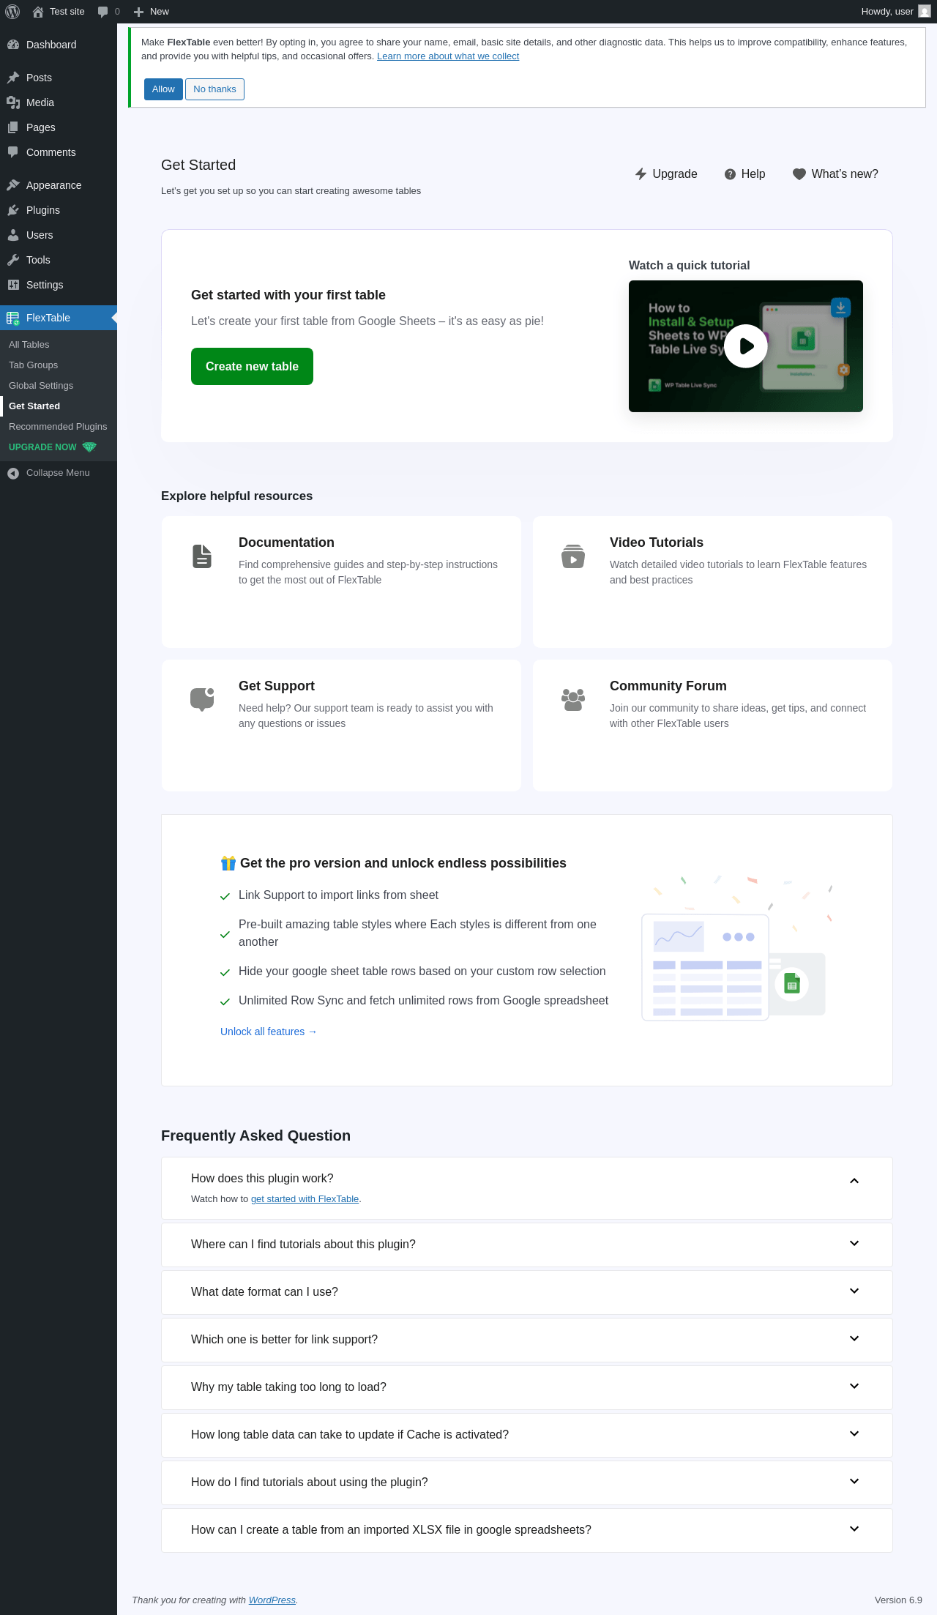
Task: Collapse the 'How does this plugin work?' answer
Action: [854, 1181]
